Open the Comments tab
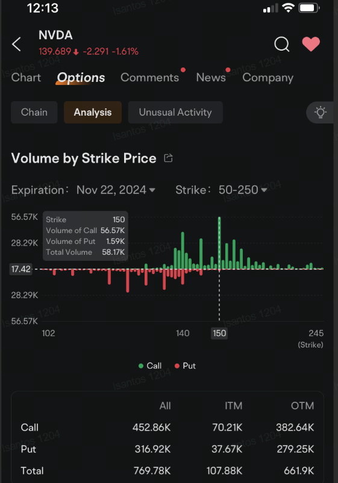338x483 pixels. tap(150, 77)
